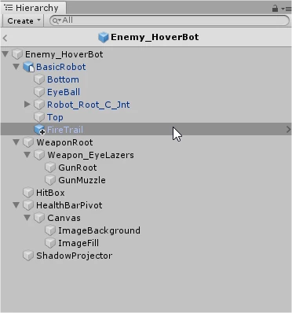Click the Canvas cube icon
292x313 pixels.
(x=39, y=218)
